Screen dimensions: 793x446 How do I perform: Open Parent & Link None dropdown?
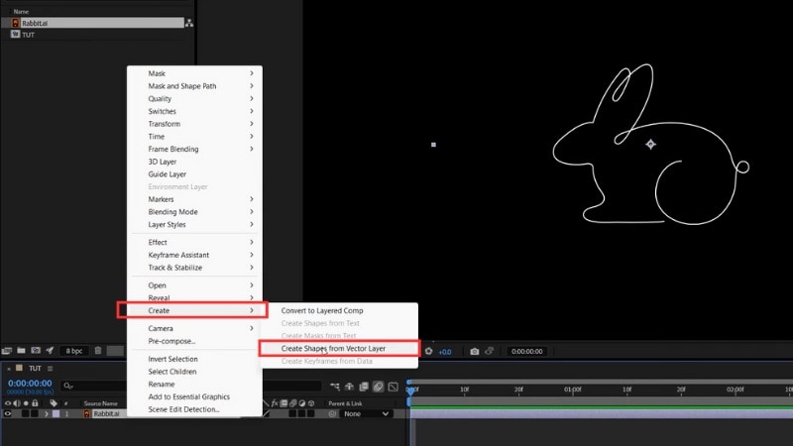(366, 413)
